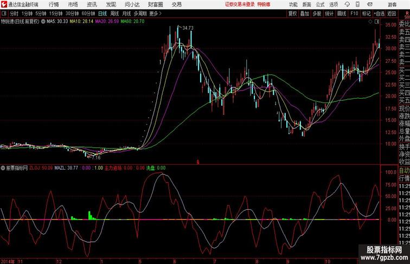
Task: Click the 统计 toolbar button
Action: 329,14
